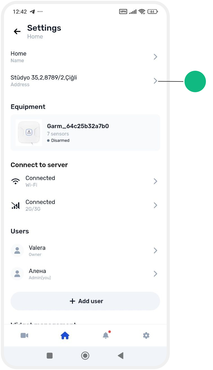Click the Garm hub device thumbnail
Image resolution: width=213 pixels, height=370 pixels.
pyautogui.click(x=29, y=133)
